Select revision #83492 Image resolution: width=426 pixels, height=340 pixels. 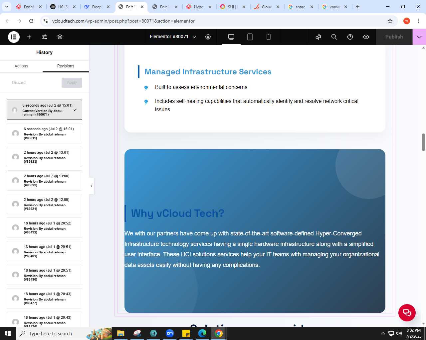[x=44, y=227]
